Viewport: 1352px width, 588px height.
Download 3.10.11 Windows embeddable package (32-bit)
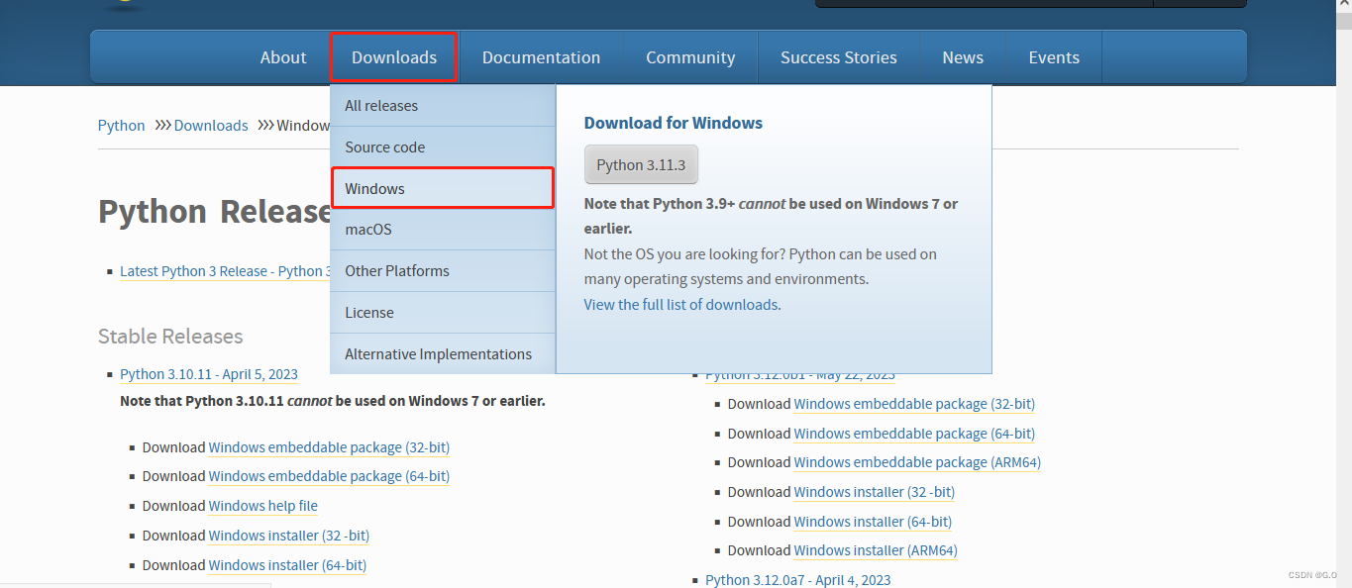(x=329, y=447)
